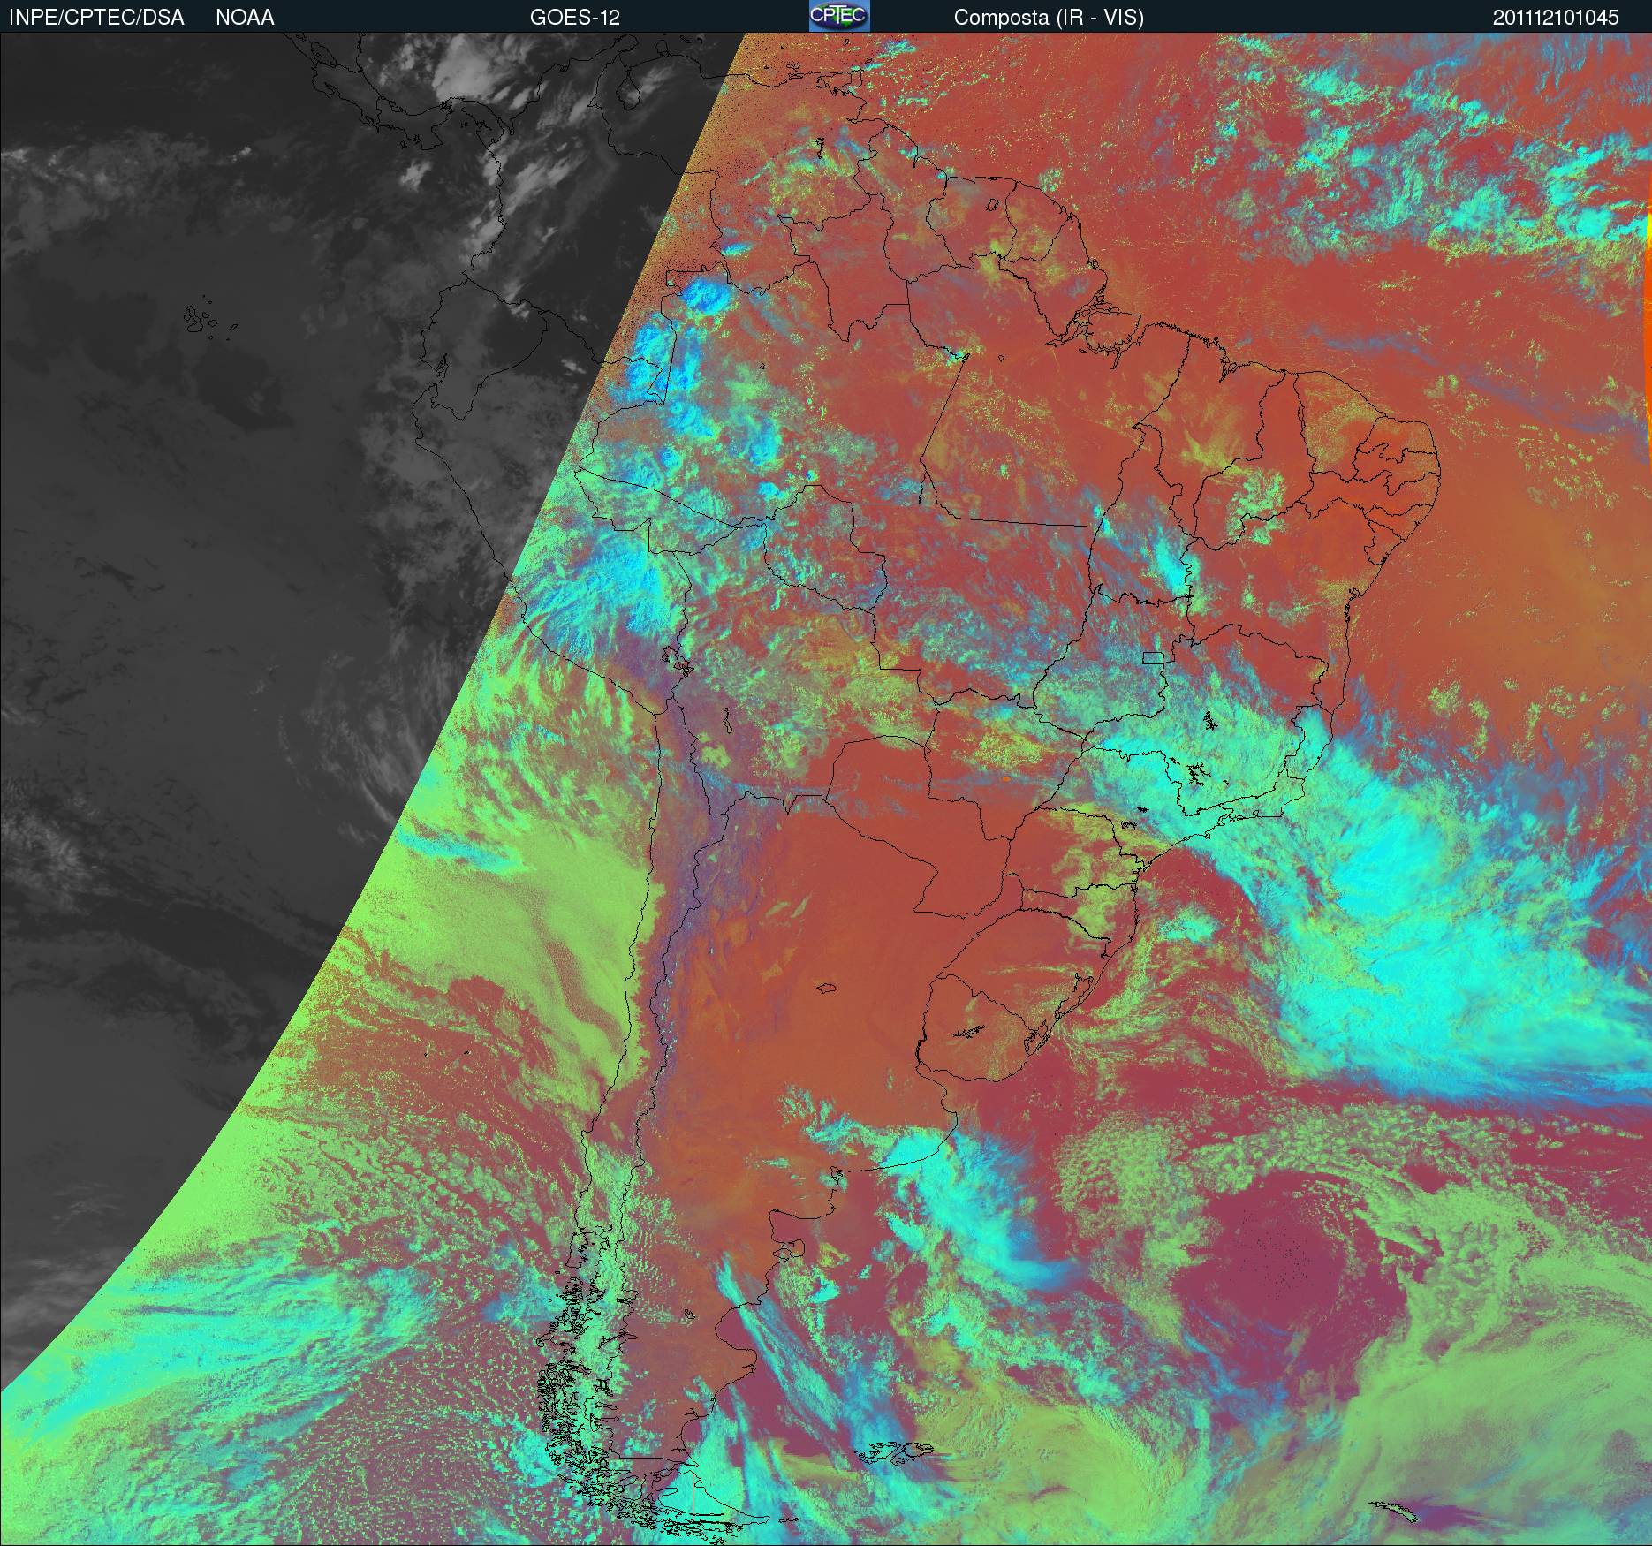Click the INPE/CPTEC/DSA header text

click(96, 18)
